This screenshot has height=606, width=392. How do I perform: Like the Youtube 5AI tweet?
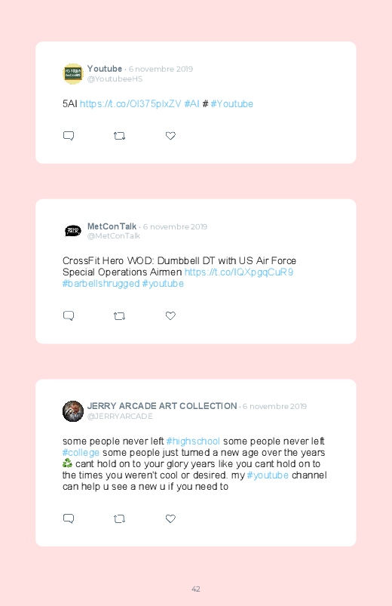pyautogui.click(x=170, y=136)
